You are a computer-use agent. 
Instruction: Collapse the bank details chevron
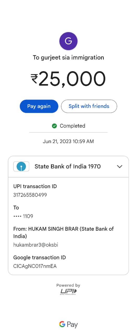tap(119, 166)
